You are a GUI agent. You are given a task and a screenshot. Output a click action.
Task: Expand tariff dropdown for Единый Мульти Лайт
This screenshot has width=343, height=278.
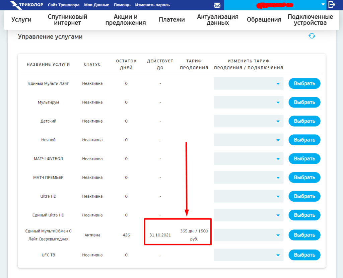pyautogui.click(x=249, y=83)
